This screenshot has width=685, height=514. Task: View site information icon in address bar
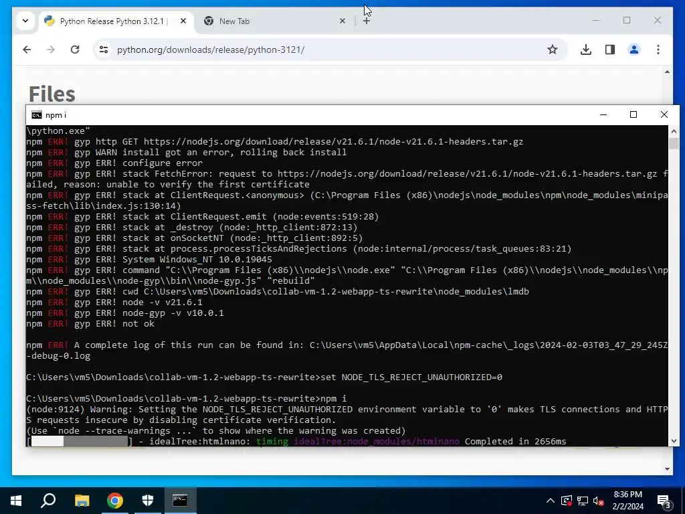(104, 50)
